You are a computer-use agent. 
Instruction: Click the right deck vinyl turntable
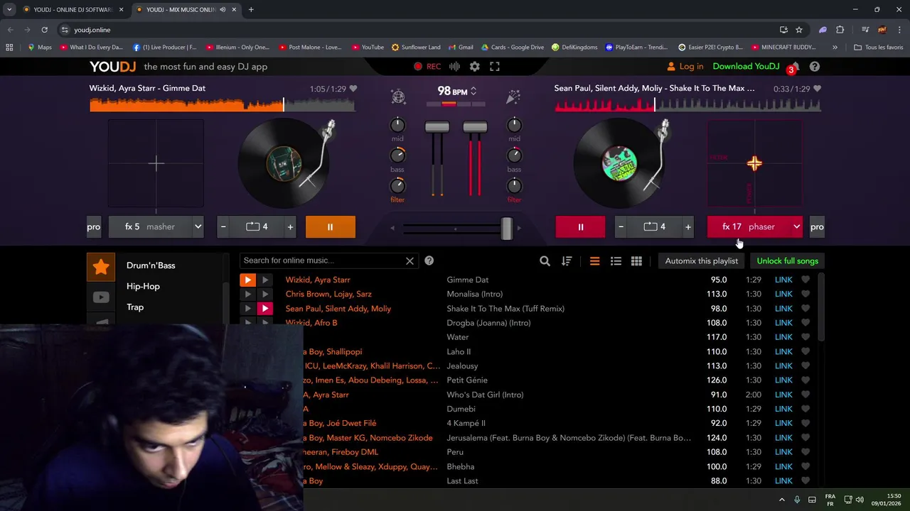(619, 163)
